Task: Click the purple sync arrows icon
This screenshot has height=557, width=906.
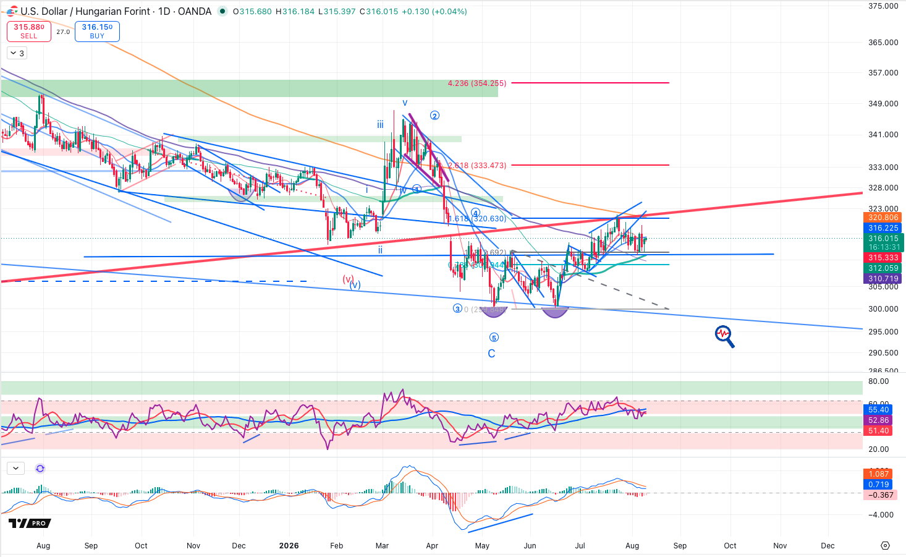Action: pyautogui.click(x=40, y=469)
